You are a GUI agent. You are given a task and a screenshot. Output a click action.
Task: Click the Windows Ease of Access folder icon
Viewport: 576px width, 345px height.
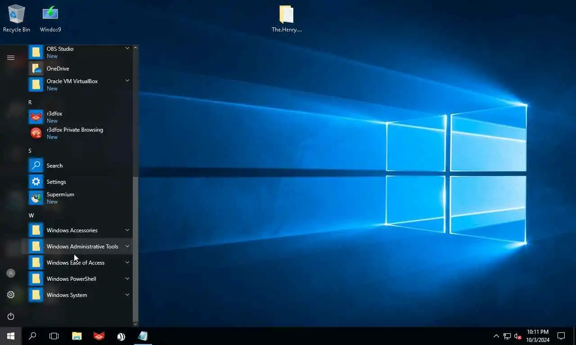36,263
